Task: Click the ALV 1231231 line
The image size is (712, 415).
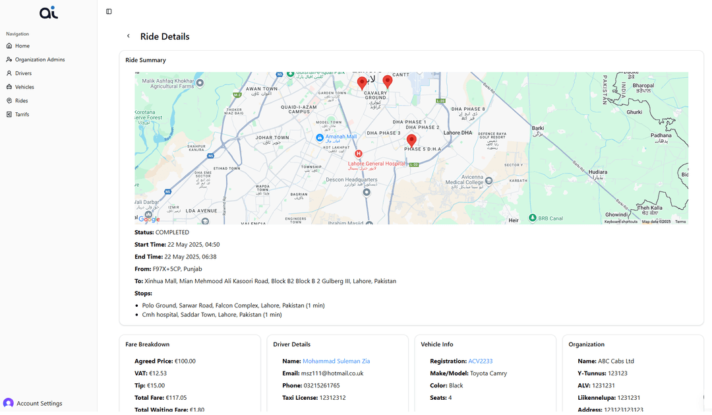Action: pos(596,385)
